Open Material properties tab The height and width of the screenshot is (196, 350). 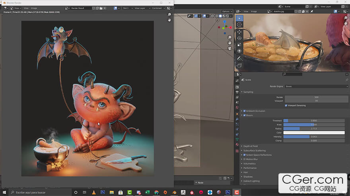(237, 145)
